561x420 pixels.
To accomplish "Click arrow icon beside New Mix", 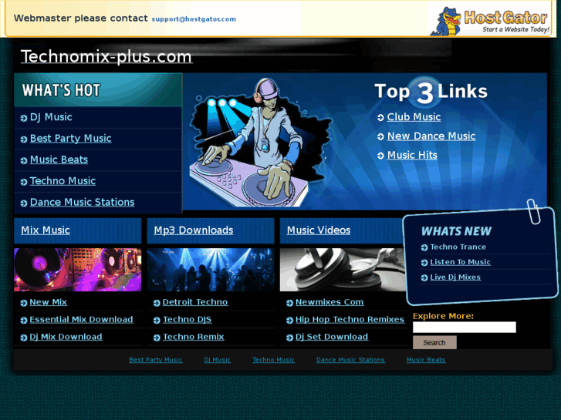I will [x=24, y=303].
